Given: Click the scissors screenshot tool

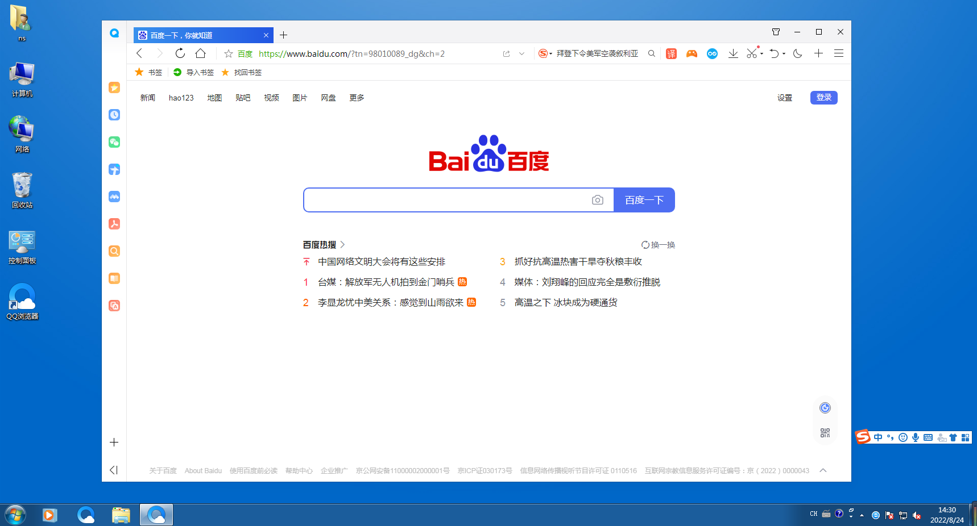Looking at the screenshot, I should coord(752,53).
